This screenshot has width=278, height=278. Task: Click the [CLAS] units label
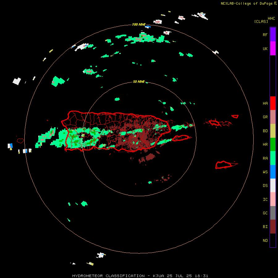261,22
